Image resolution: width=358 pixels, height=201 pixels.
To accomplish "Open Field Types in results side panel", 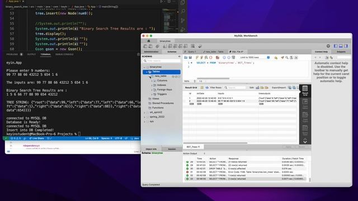I will pos(305,117).
